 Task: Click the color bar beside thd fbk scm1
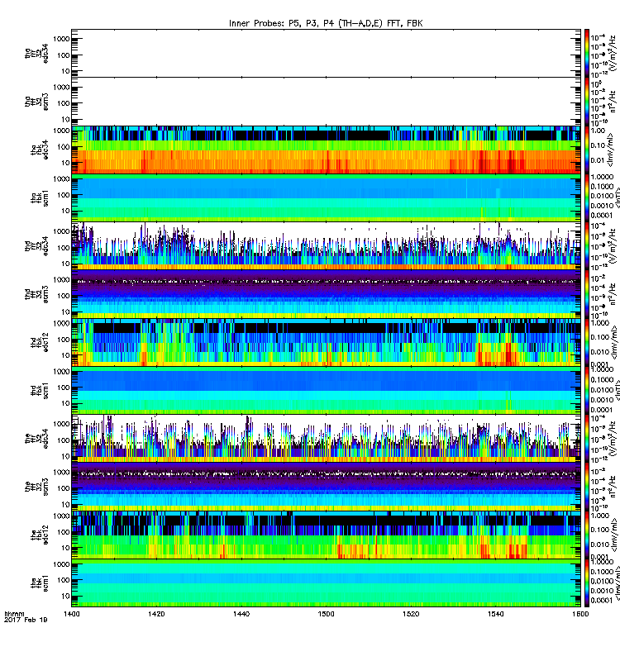(x=587, y=390)
